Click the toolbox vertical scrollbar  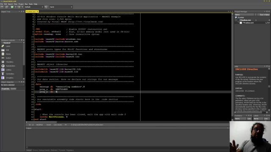click(x=24, y=60)
